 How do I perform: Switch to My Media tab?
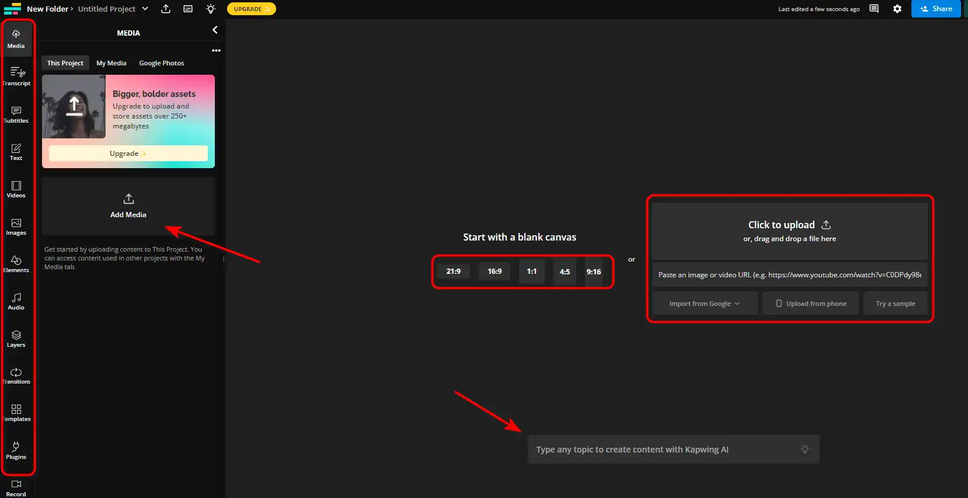111,63
